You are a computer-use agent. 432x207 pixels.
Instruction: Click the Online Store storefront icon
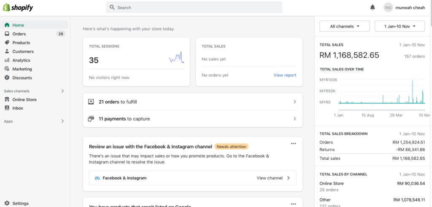click(7, 99)
